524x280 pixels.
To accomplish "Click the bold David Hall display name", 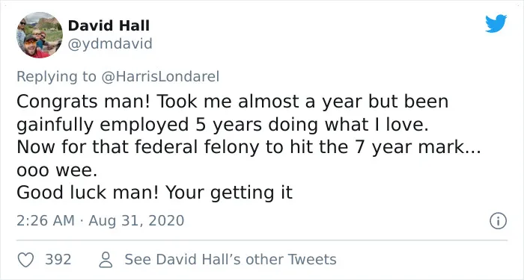I will 109,25.
